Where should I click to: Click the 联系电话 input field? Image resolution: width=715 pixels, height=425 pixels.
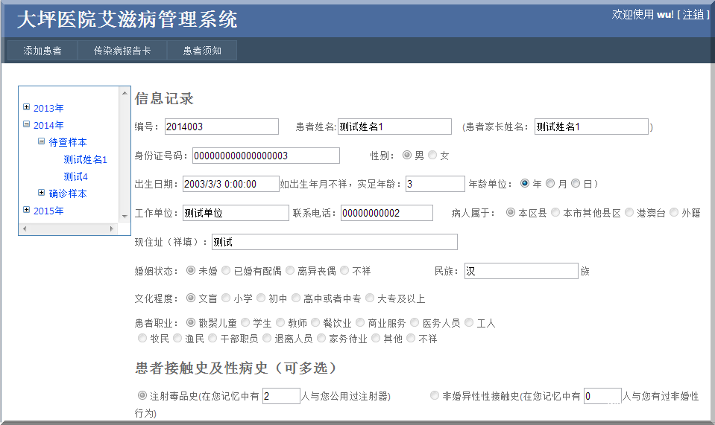click(387, 213)
